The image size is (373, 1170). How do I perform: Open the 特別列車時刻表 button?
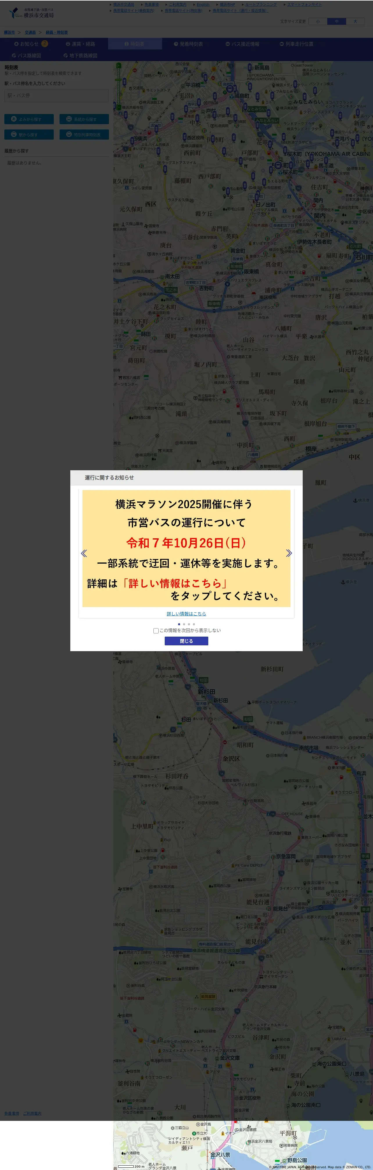(84, 134)
